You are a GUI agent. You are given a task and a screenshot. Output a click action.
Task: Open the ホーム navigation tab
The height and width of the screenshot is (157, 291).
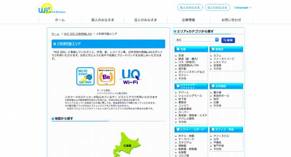pyautogui.click(x=60, y=20)
